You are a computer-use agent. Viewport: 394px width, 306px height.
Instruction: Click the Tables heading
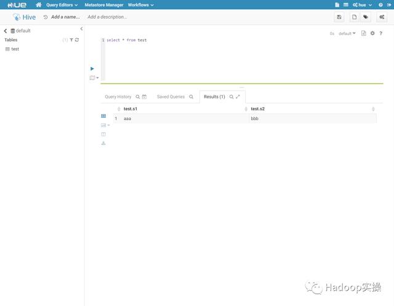pos(11,39)
